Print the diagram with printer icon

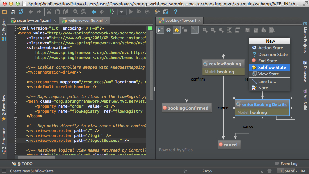click(264, 30)
